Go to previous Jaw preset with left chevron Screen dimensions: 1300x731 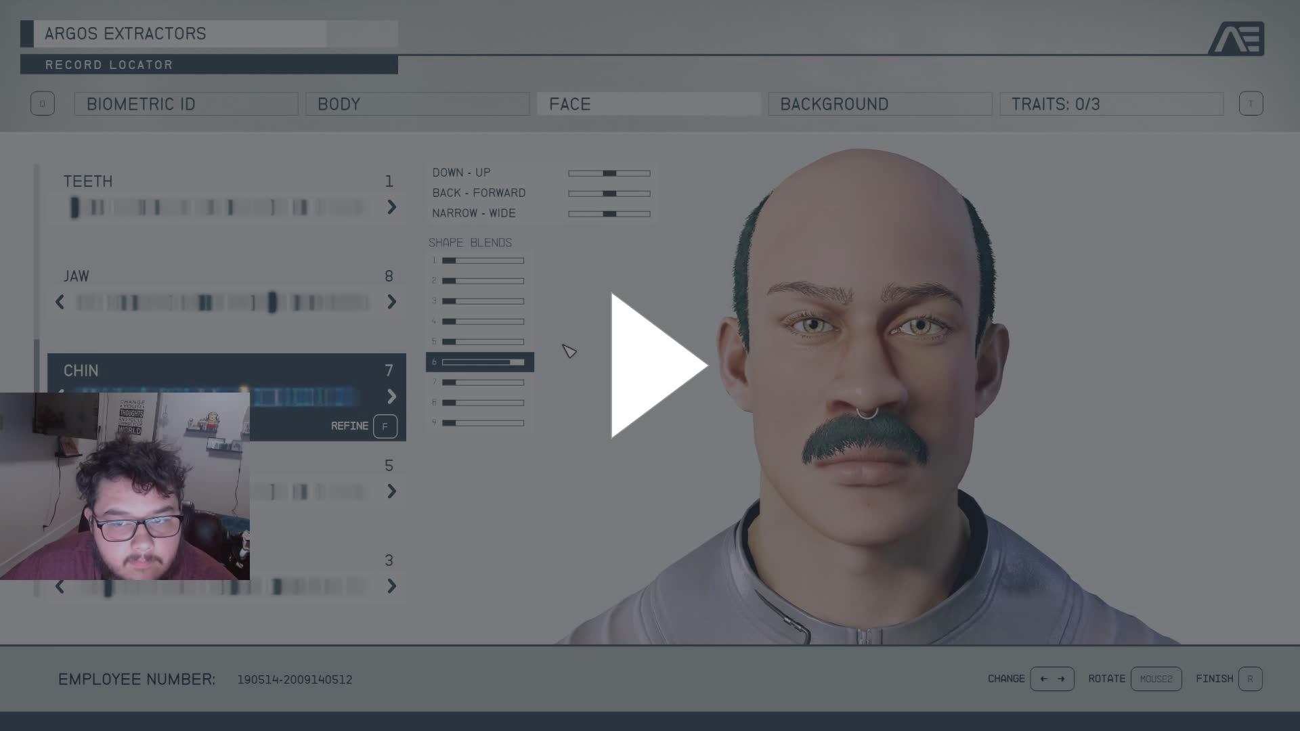pos(60,302)
